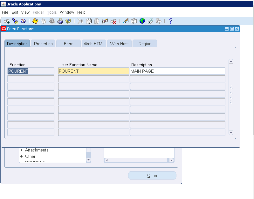
Task: Click the New Record toolbar icon
Action: click(6, 21)
